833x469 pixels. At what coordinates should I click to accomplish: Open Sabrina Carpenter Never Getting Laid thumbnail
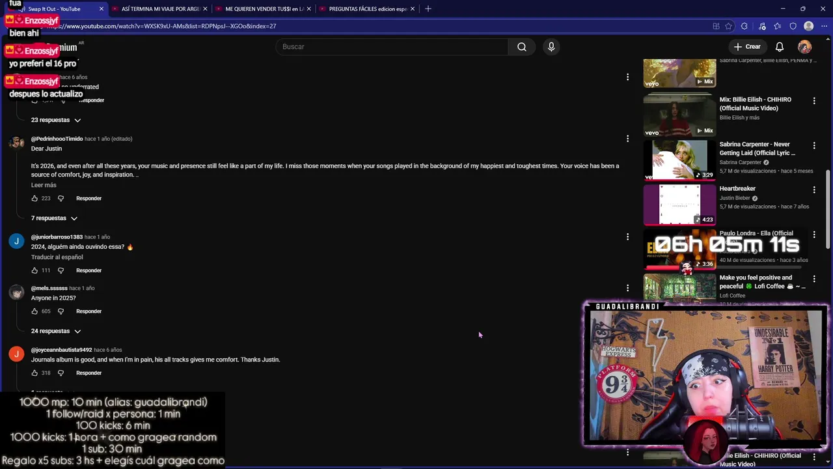(679, 160)
